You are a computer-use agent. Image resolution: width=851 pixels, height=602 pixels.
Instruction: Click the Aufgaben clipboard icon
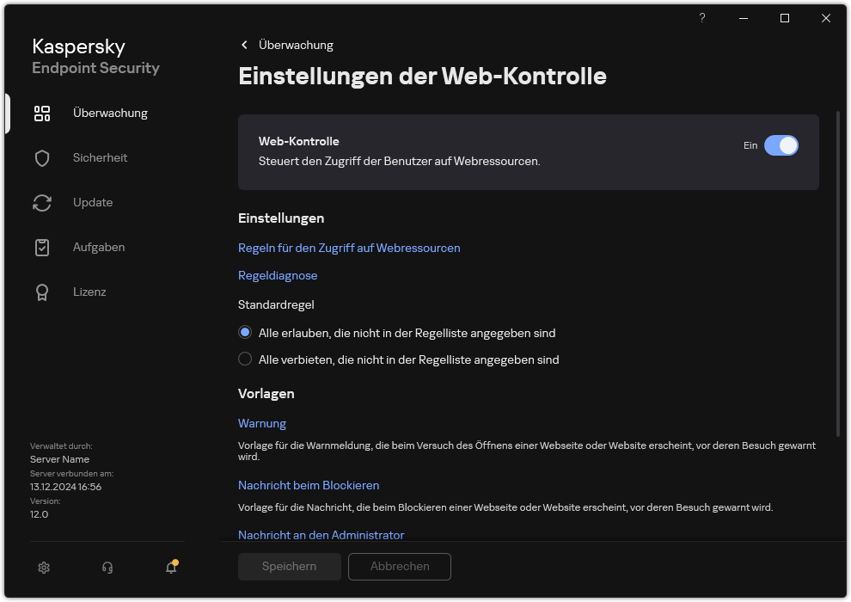tap(42, 247)
